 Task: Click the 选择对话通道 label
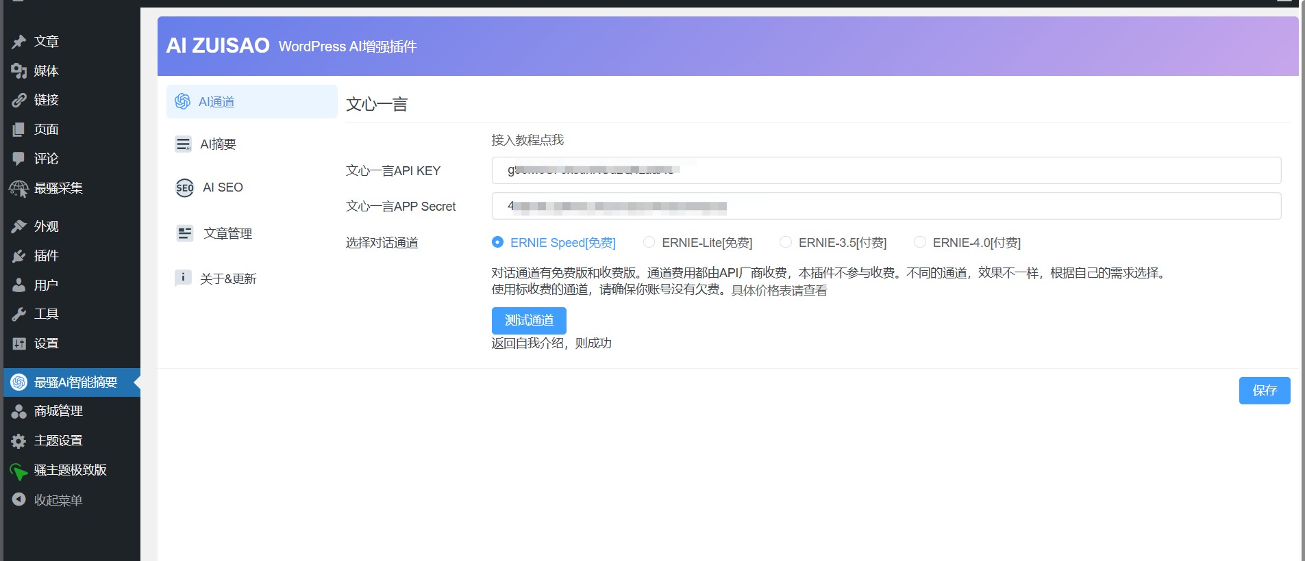pyautogui.click(x=382, y=243)
